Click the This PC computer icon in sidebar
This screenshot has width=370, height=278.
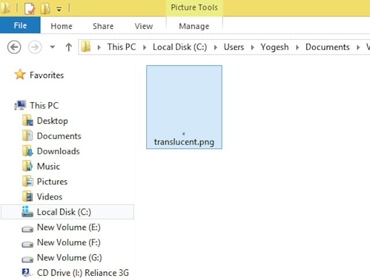(21, 105)
